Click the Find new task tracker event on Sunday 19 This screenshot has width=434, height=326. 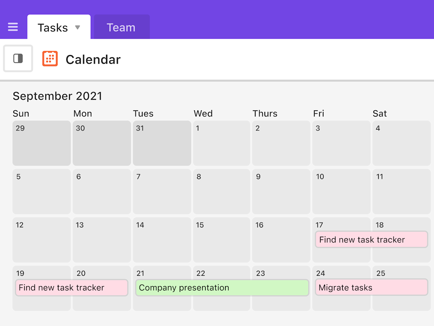coord(71,287)
